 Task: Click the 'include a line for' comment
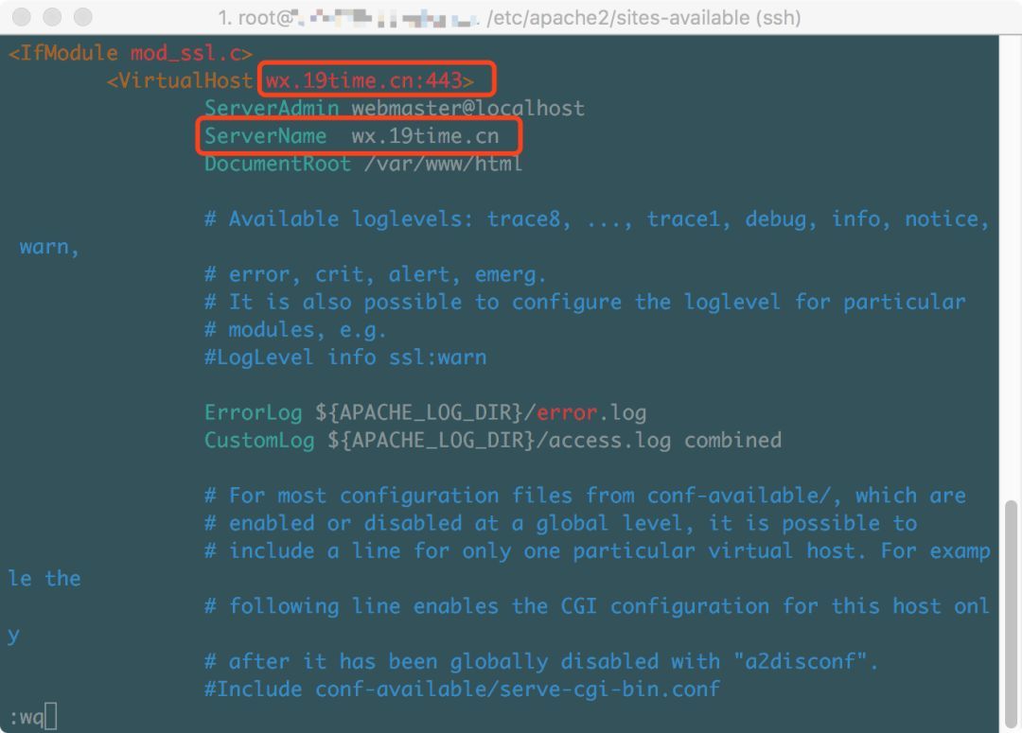pyautogui.click(x=597, y=551)
